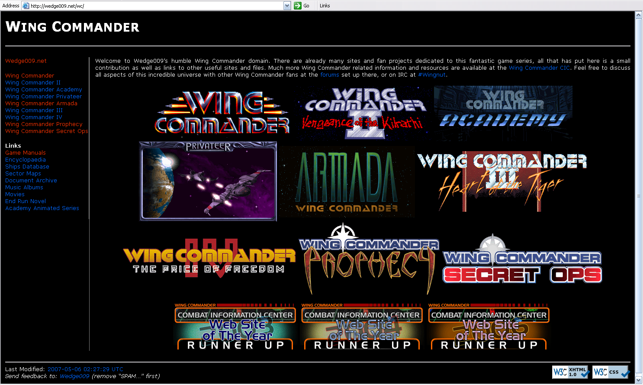Select the Wing Commander Secret Ops logo
The image size is (643, 385).
pyautogui.click(x=522, y=265)
